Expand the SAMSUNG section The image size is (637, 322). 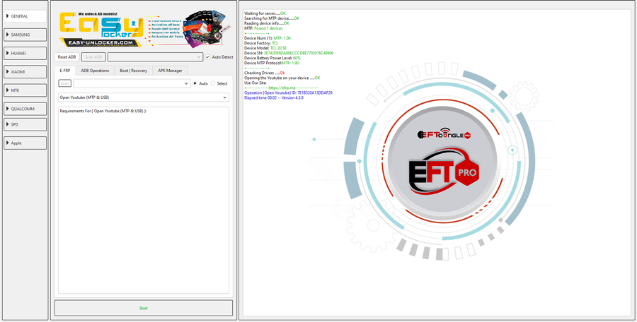[x=25, y=35]
